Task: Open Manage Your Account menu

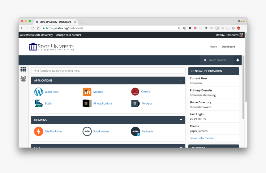Action: tap(68, 35)
